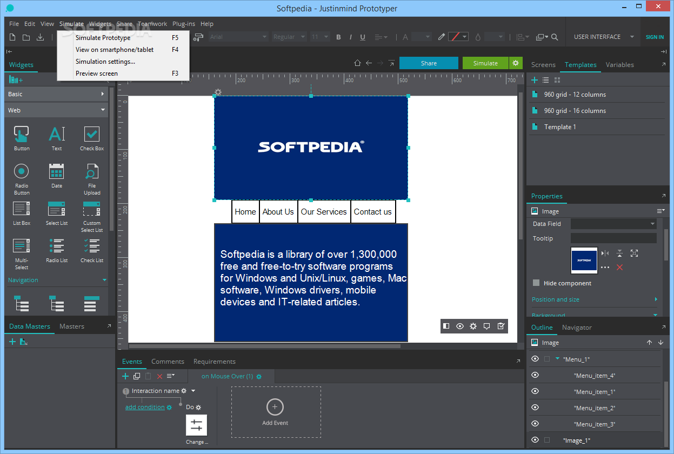Toggle visibility of "Menu_item_1"
The width and height of the screenshot is (674, 454).
click(535, 391)
